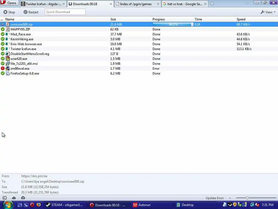Select the Downloads 00:18 tab

(x=90, y=4)
